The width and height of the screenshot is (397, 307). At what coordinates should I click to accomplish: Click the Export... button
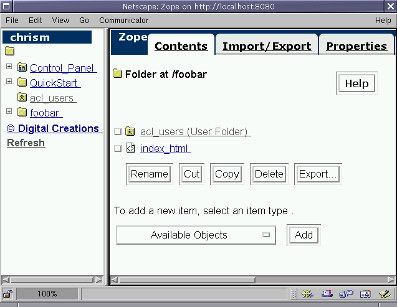(x=318, y=174)
